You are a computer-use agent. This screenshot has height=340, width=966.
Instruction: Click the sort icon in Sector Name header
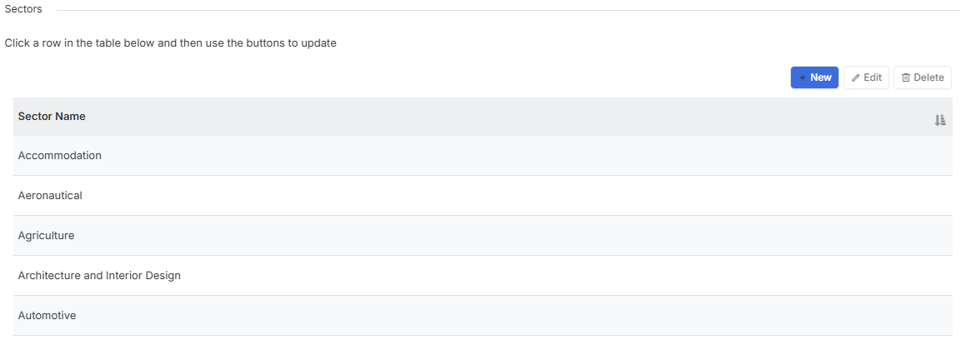939,120
